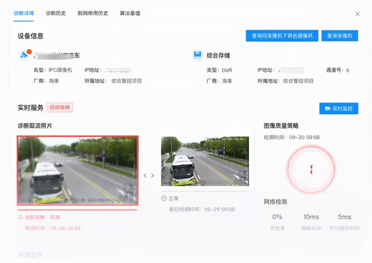Click the 视频模糊 red status tag
Viewport: 372px width, 263px height.
tap(60, 107)
